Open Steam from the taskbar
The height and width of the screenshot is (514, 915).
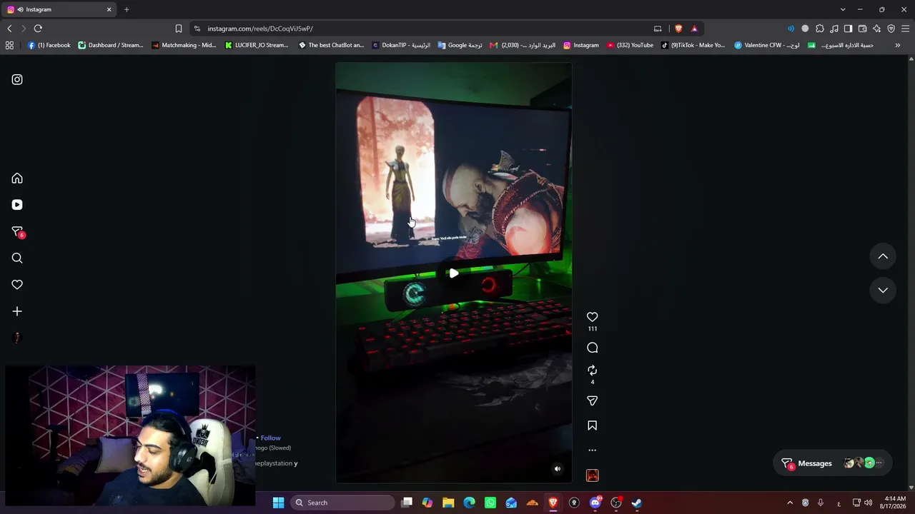click(637, 503)
